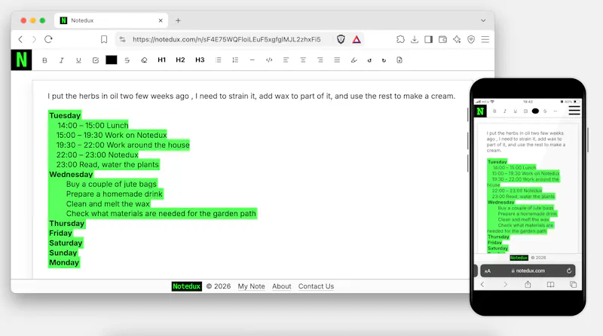Apply H3 heading style
This screenshot has height=336, width=603.
[x=200, y=60]
